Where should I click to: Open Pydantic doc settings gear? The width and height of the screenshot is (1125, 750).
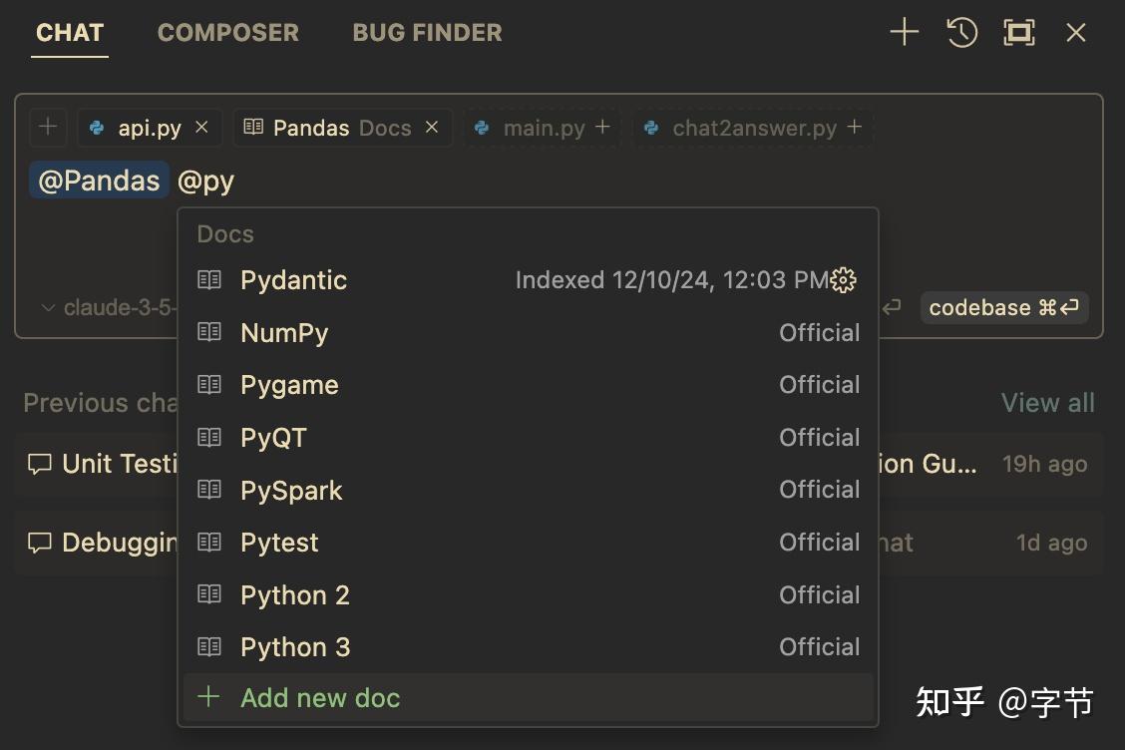[x=844, y=280]
